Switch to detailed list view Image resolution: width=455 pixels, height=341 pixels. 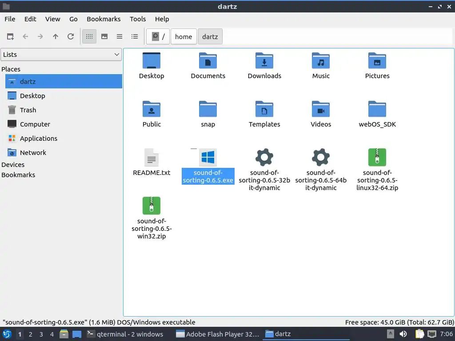135,36
